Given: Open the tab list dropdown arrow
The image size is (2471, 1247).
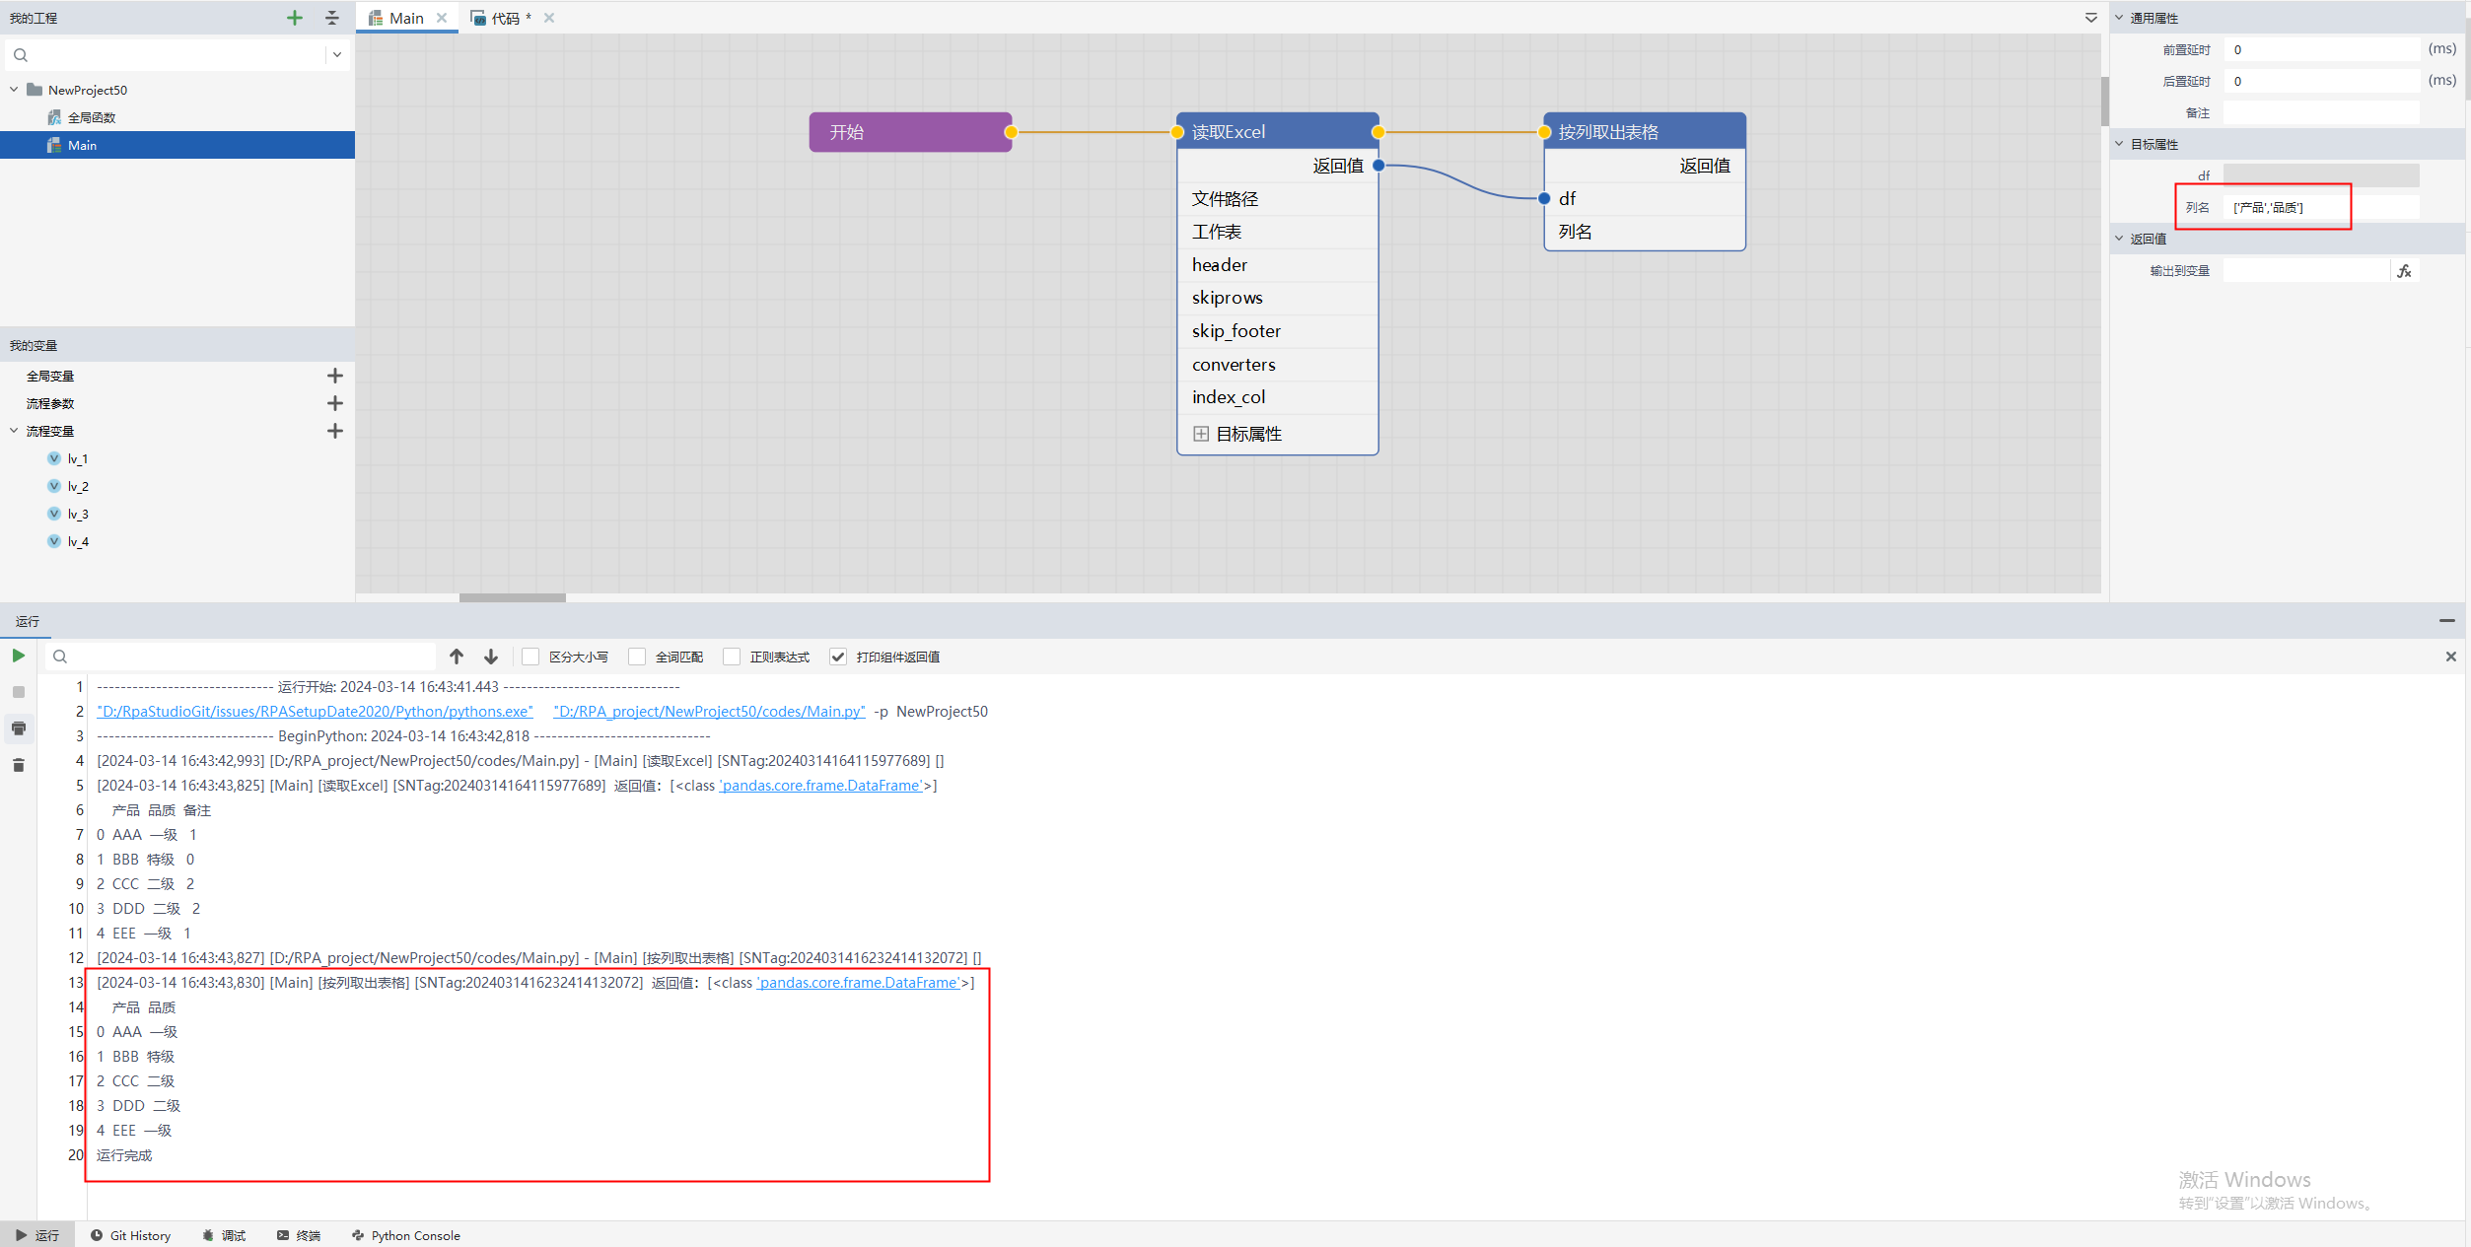Looking at the screenshot, I should tap(2090, 18).
